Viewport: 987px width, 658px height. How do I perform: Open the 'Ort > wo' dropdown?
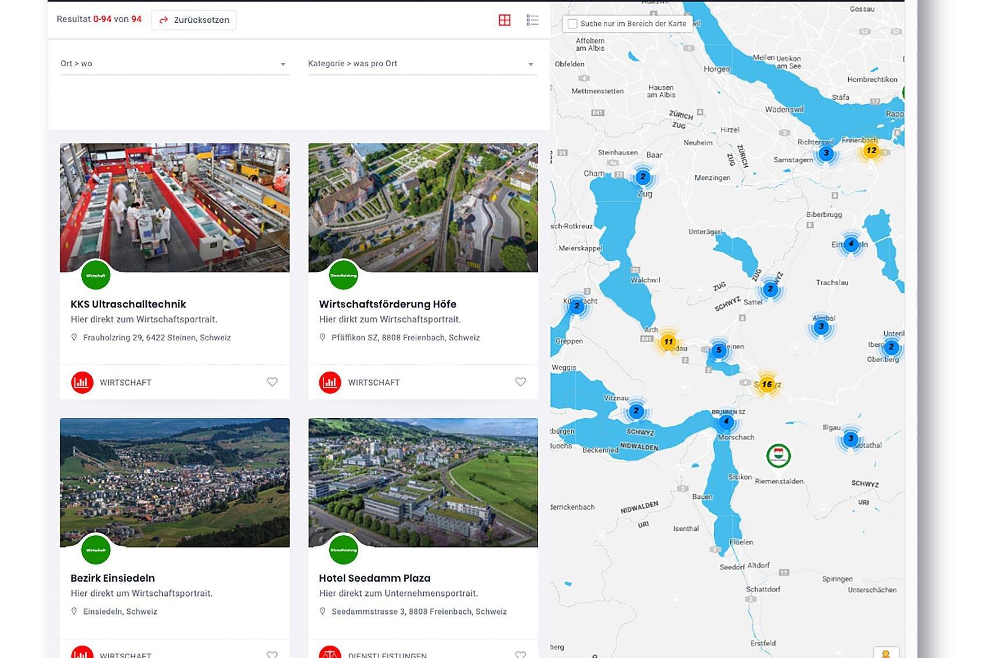[x=174, y=64]
